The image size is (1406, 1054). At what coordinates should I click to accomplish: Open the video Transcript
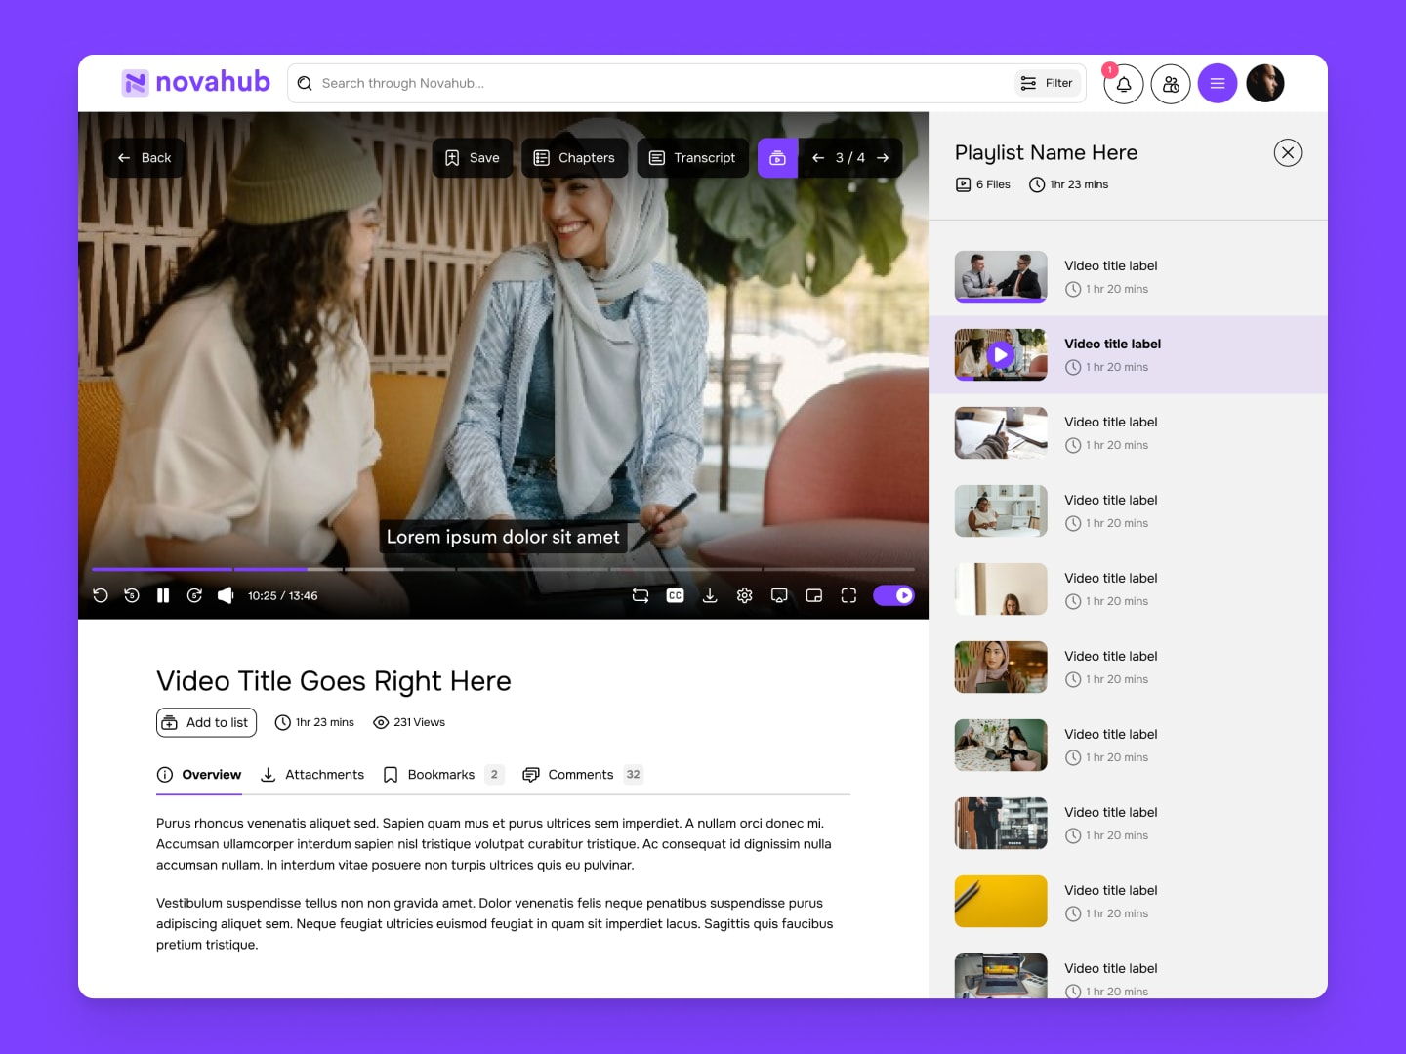[x=693, y=158]
